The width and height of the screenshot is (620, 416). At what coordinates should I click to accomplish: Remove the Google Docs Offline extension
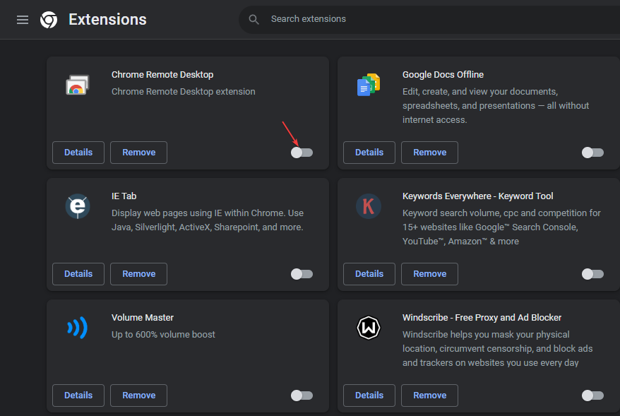click(429, 153)
